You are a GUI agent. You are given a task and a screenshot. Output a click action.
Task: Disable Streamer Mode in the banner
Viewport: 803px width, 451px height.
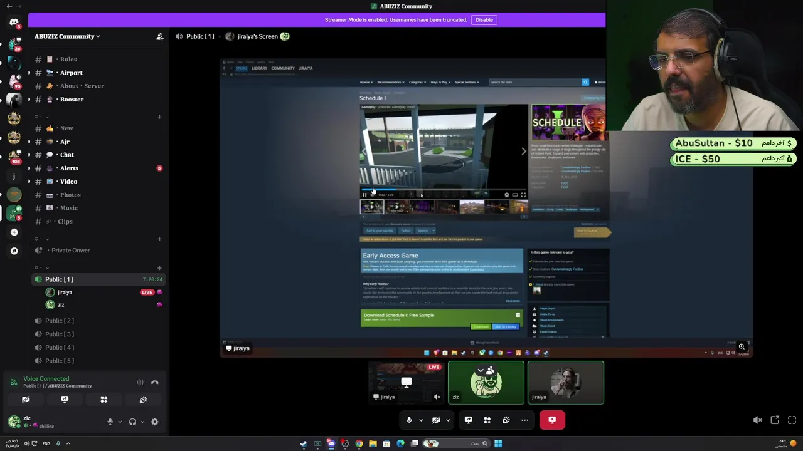[484, 19]
